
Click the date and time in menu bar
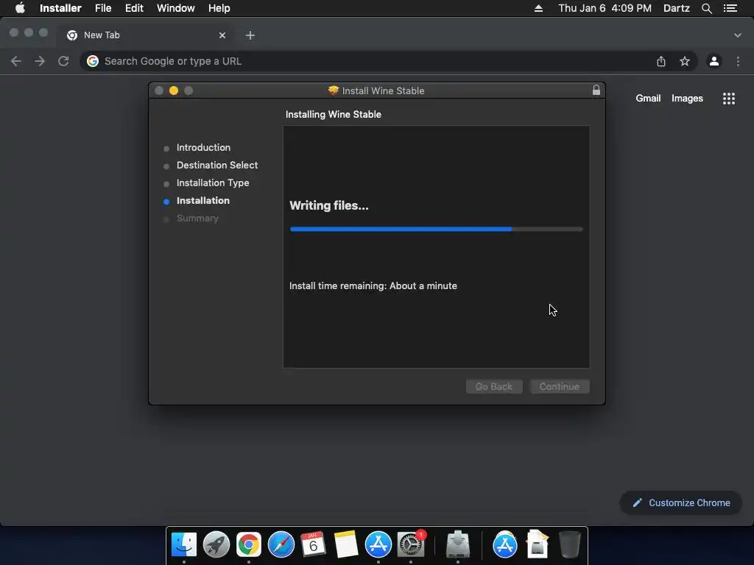click(x=605, y=8)
